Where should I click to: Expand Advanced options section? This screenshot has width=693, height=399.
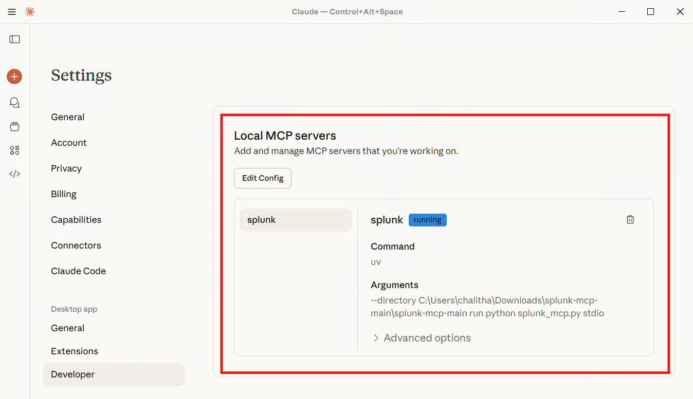(422, 338)
